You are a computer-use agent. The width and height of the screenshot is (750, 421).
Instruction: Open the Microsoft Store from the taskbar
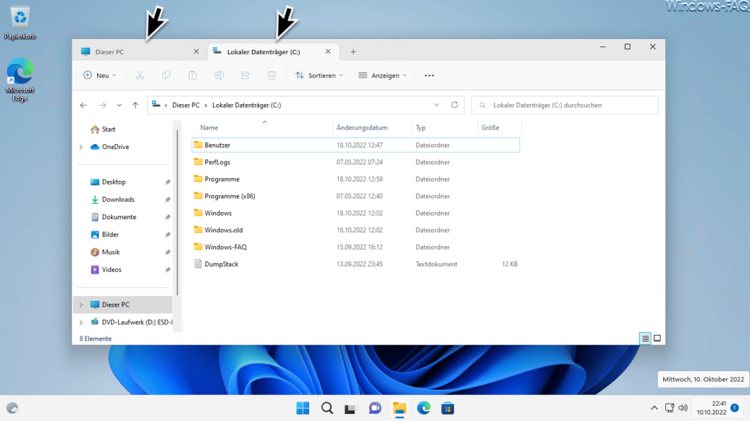click(447, 408)
